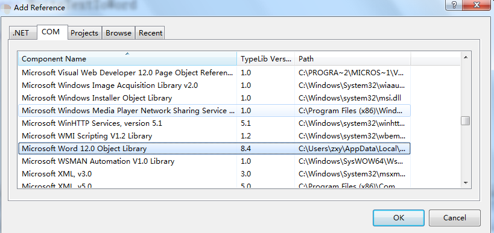
Task: Sort by Path column header
Action: [352, 59]
